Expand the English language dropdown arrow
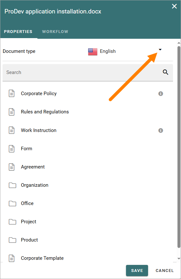181x279 pixels. pyautogui.click(x=160, y=50)
